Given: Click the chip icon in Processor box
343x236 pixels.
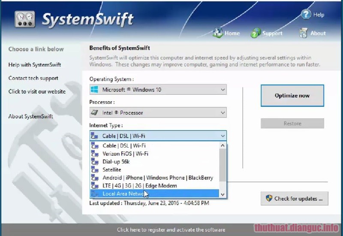Looking at the screenshot, I should tap(94, 112).
